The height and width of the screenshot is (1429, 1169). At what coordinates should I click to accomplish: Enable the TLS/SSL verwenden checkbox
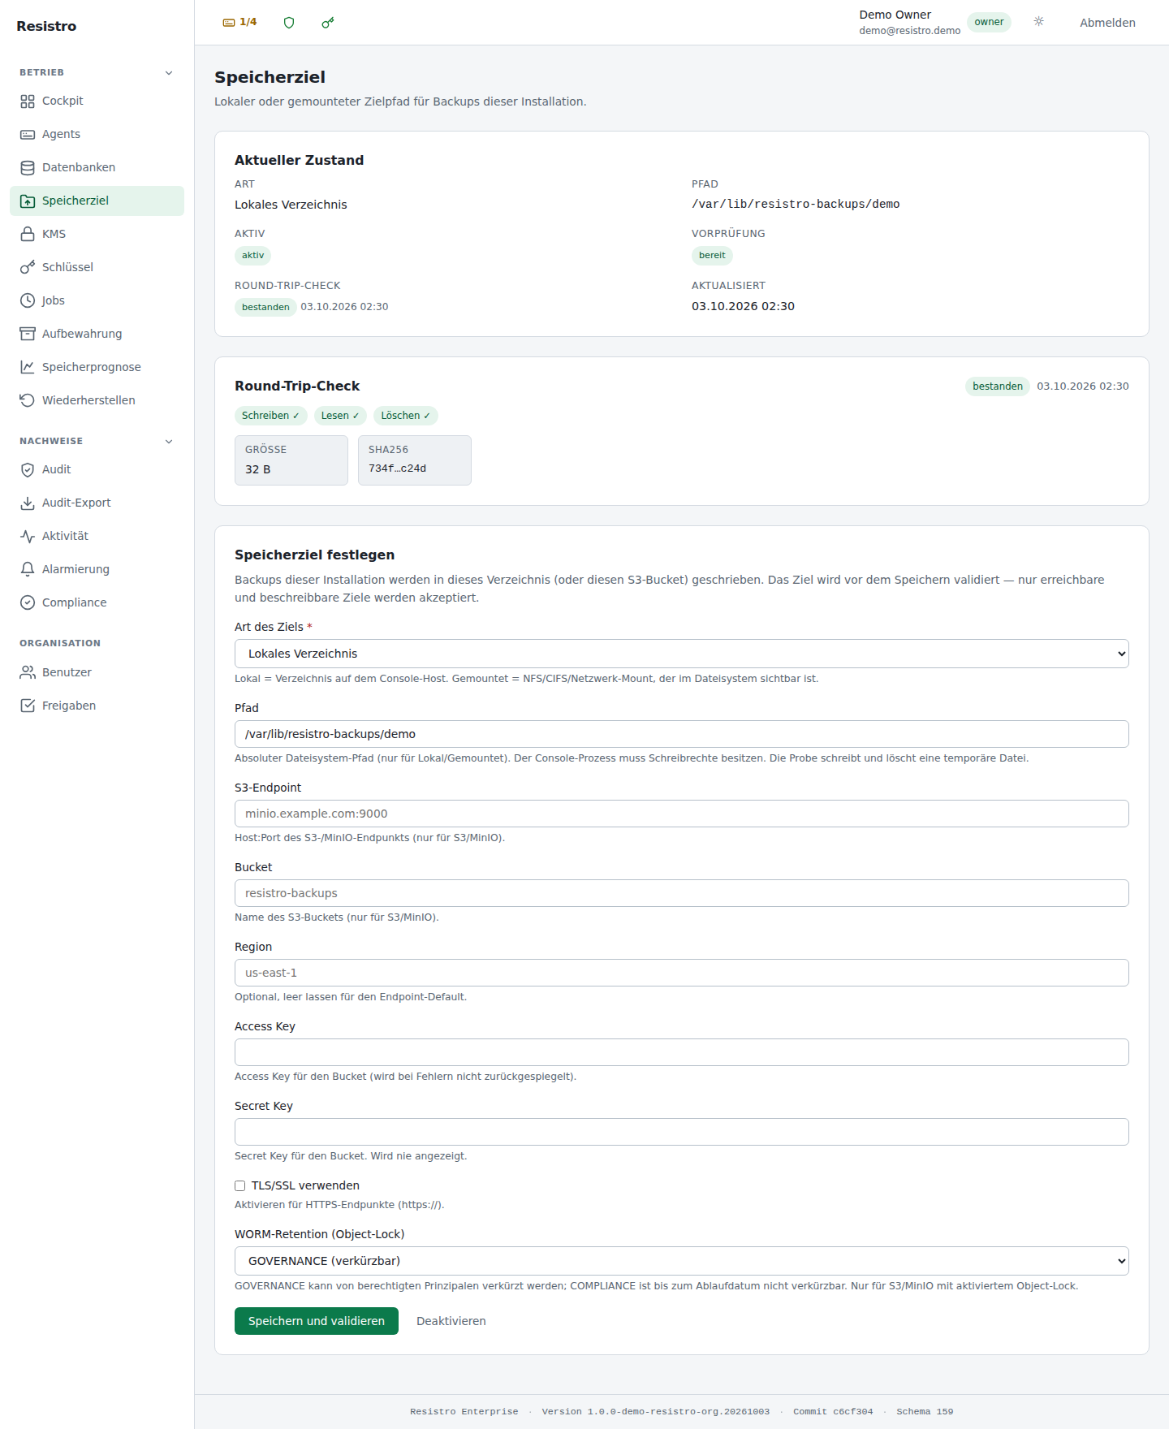[x=240, y=1186]
